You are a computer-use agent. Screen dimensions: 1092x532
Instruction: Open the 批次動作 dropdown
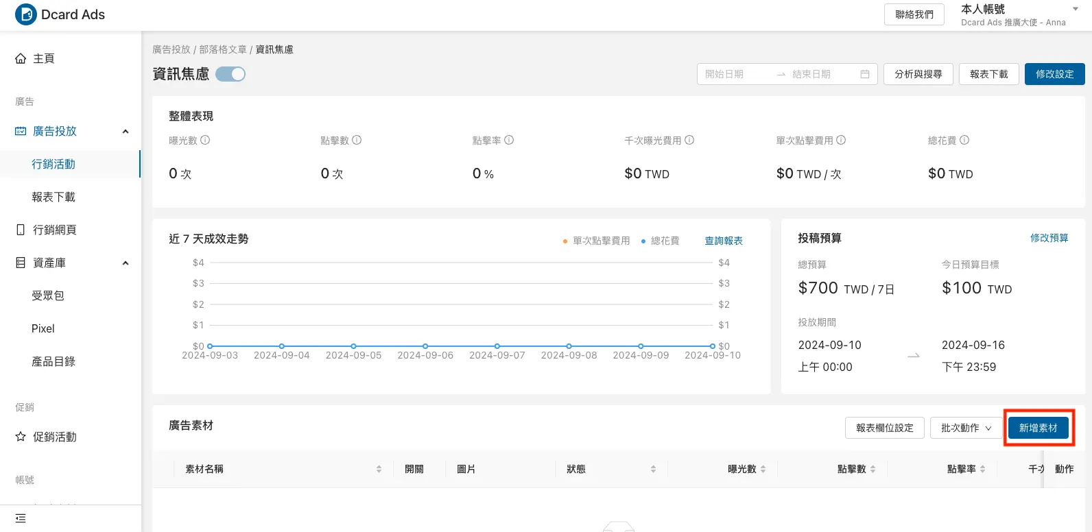coord(966,428)
